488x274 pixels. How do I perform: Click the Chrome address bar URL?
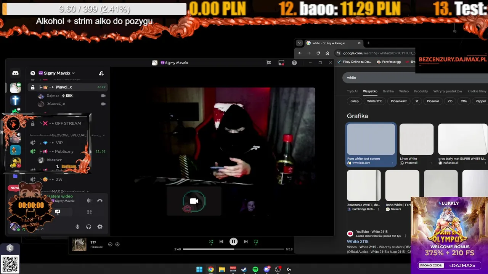379,53
